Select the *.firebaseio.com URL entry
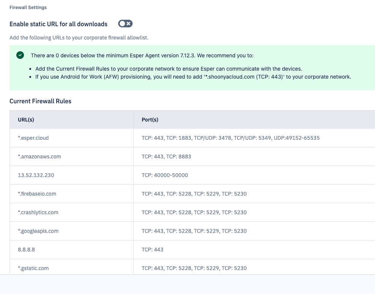Image resolution: width=375 pixels, height=294 pixels. (37, 194)
